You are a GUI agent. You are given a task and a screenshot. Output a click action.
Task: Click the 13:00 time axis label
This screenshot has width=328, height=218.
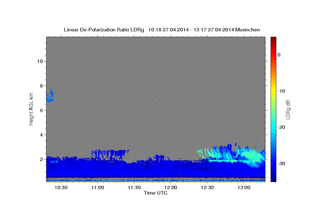(x=244, y=188)
